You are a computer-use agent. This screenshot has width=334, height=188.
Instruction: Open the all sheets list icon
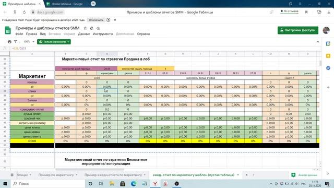[12, 175]
